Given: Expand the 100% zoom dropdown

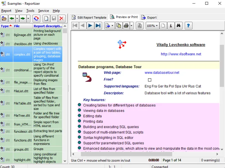Looking at the screenshot, I should [152, 26].
